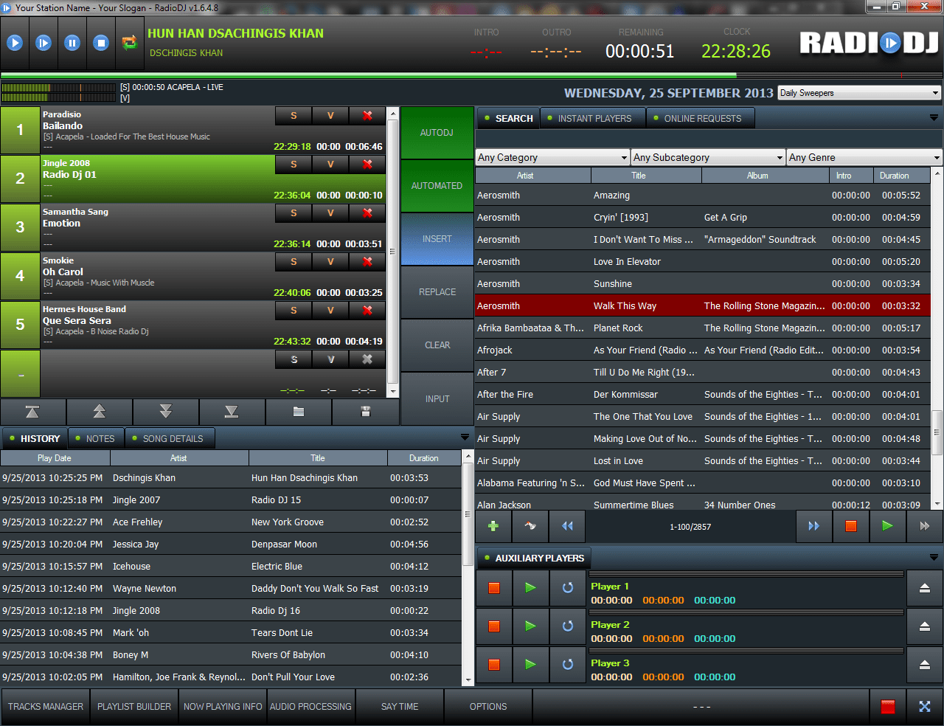
Task: Switch to the Instant Players tab
Action: click(x=592, y=118)
